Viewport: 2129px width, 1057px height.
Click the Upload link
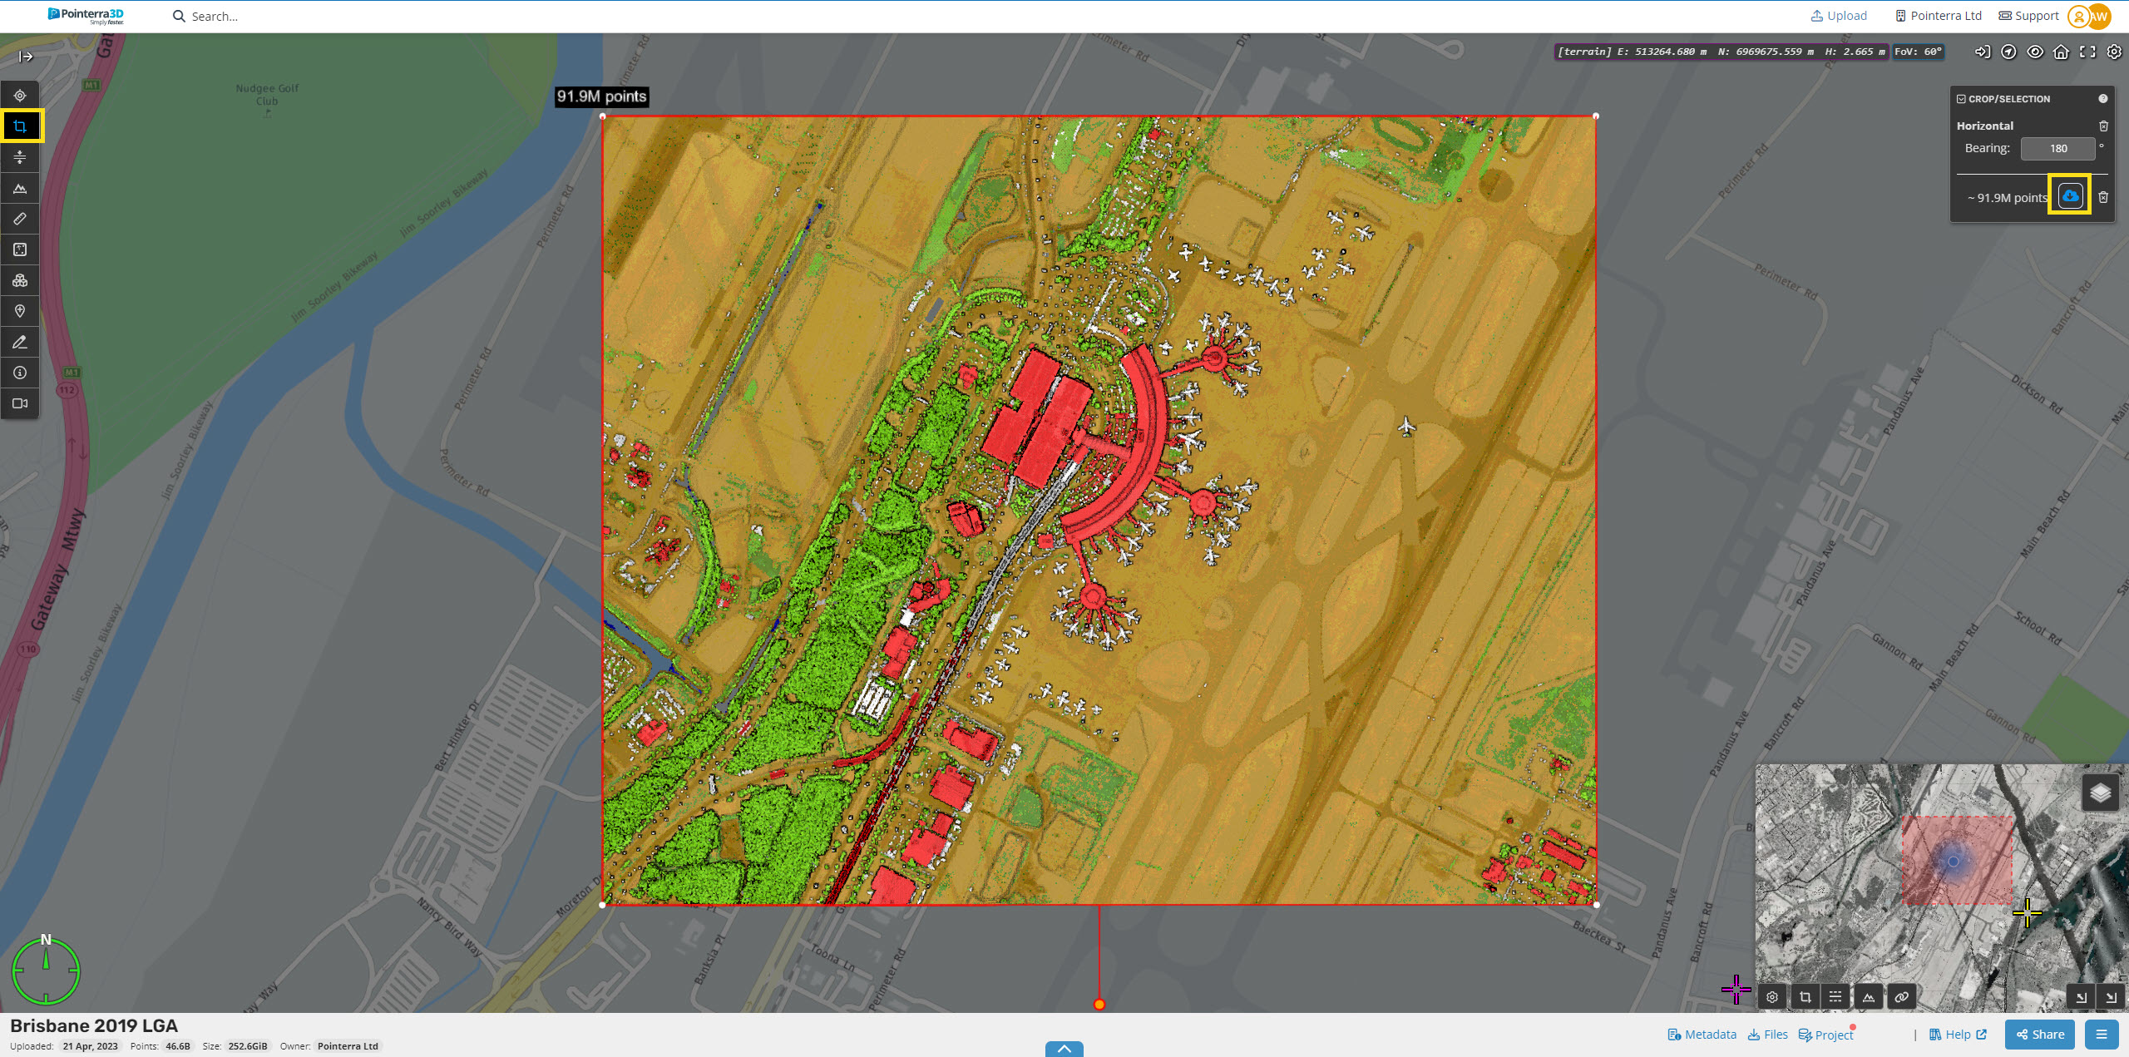point(1839,16)
